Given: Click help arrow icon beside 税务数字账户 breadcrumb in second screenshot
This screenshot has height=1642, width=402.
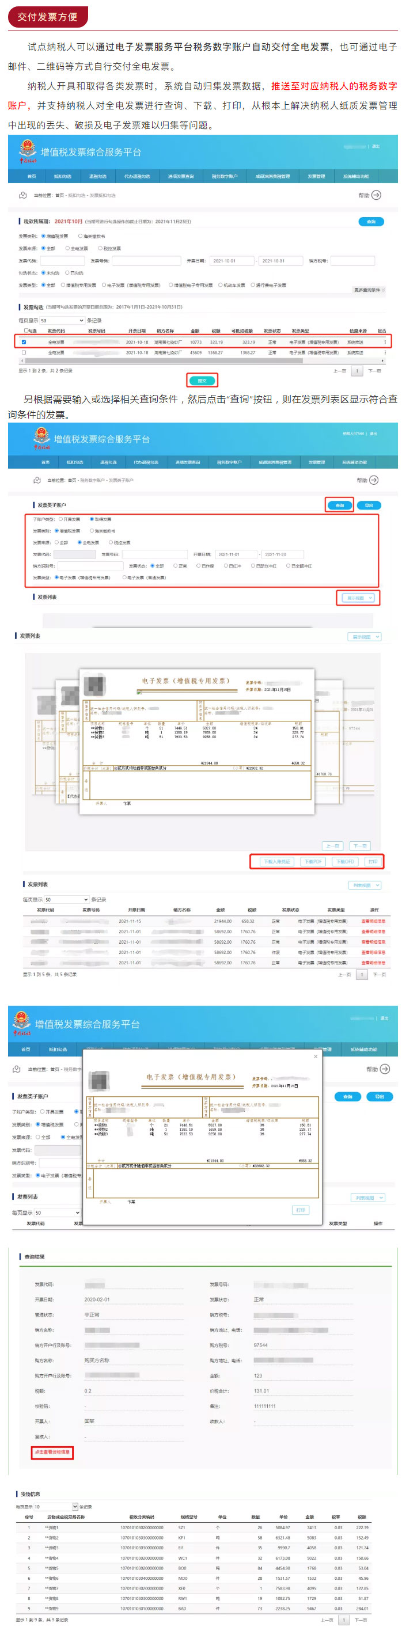Looking at the screenshot, I should (374, 480).
